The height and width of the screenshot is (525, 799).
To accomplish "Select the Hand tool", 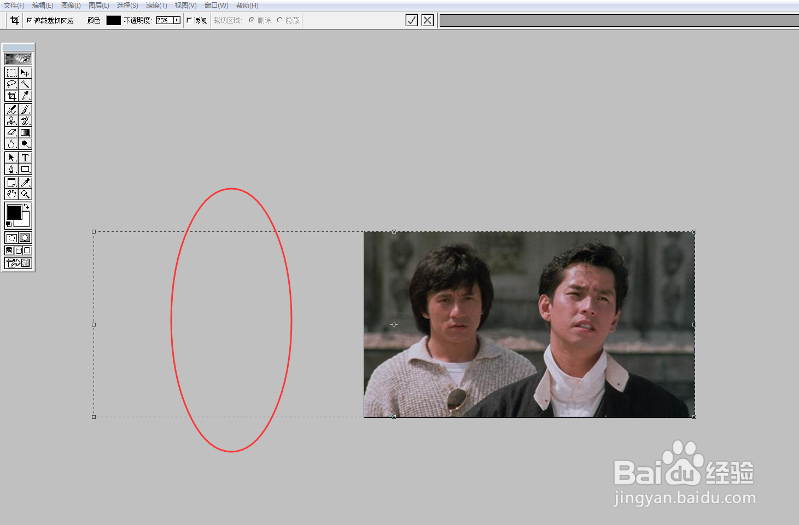I will click(11, 194).
